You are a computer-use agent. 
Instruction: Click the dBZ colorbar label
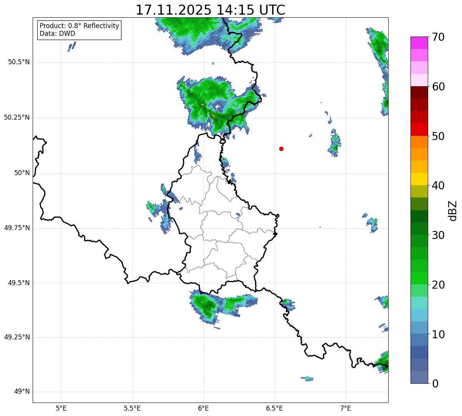point(453,210)
